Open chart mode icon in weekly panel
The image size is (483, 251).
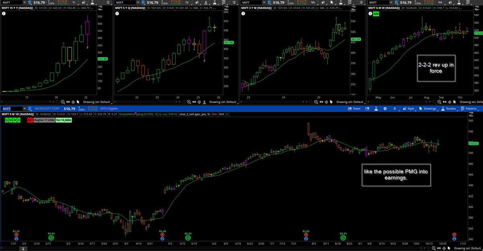tap(450, 2)
